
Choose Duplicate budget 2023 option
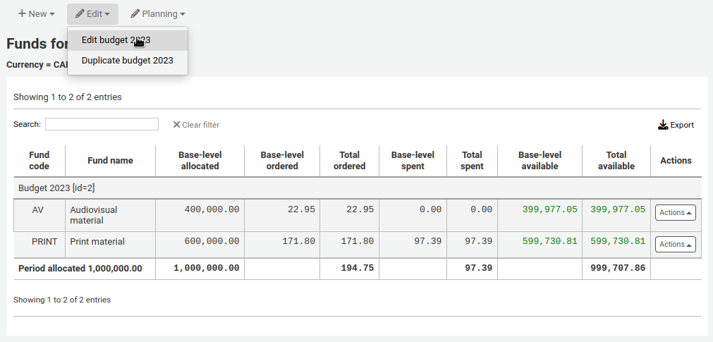coord(127,61)
